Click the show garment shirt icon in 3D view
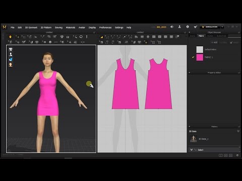 point(11,49)
